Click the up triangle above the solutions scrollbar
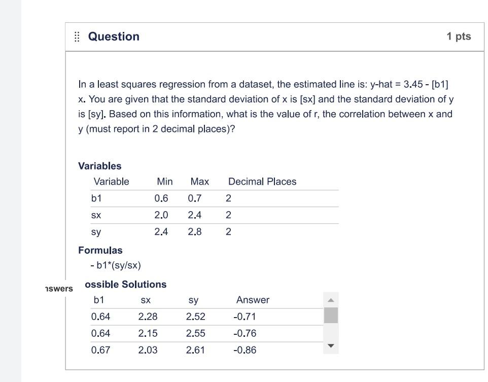 click(332, 300)
